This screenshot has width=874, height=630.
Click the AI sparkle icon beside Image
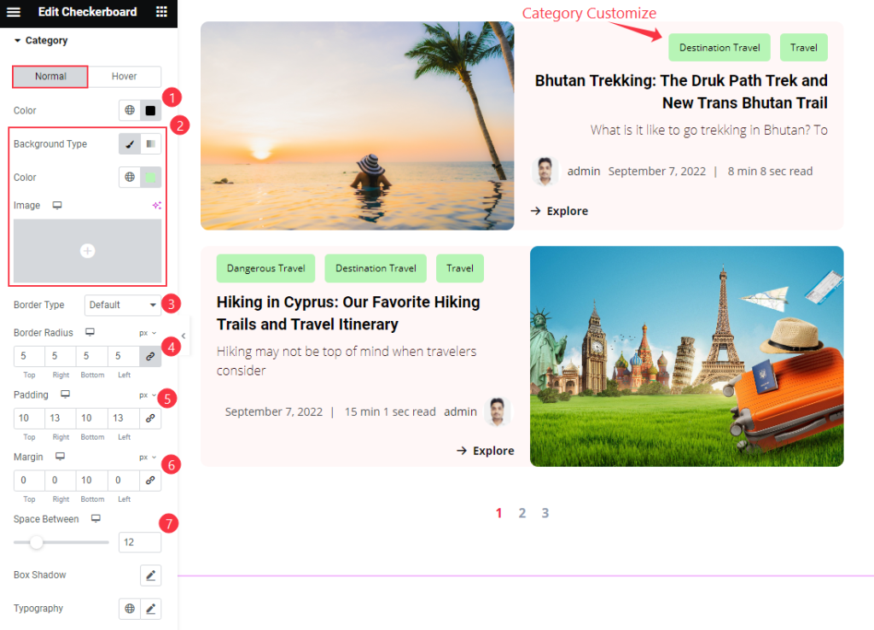point(157,206)
